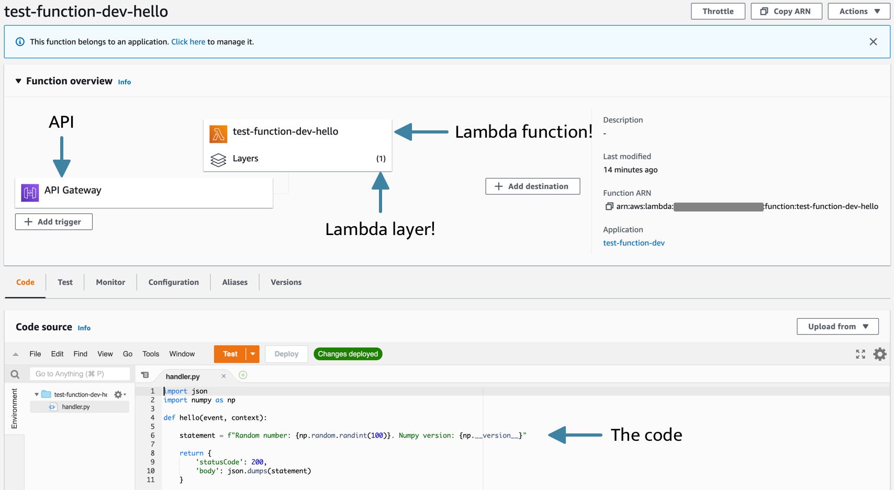Toggle the Environment side panel
The image size is (894, 490).
click(14, 409)
